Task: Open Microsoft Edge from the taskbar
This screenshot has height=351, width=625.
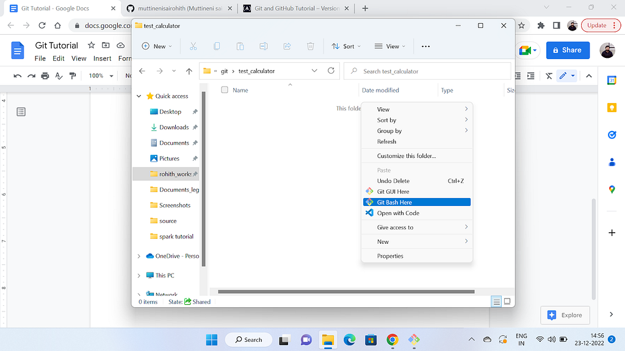Action: (349, 339)
